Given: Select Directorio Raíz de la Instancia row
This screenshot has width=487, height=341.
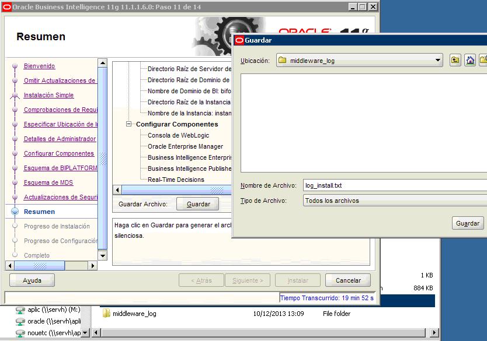Looking at the screenshot, I should point(189,103).
